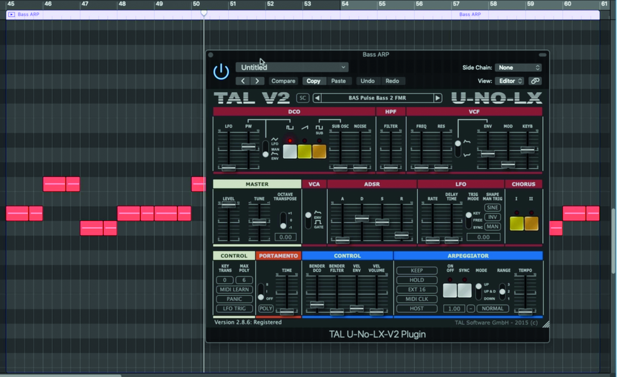This screenshot has width=617, height=377.
Task: Click the MAX POLY value field
Action: [x=244, y=280]
